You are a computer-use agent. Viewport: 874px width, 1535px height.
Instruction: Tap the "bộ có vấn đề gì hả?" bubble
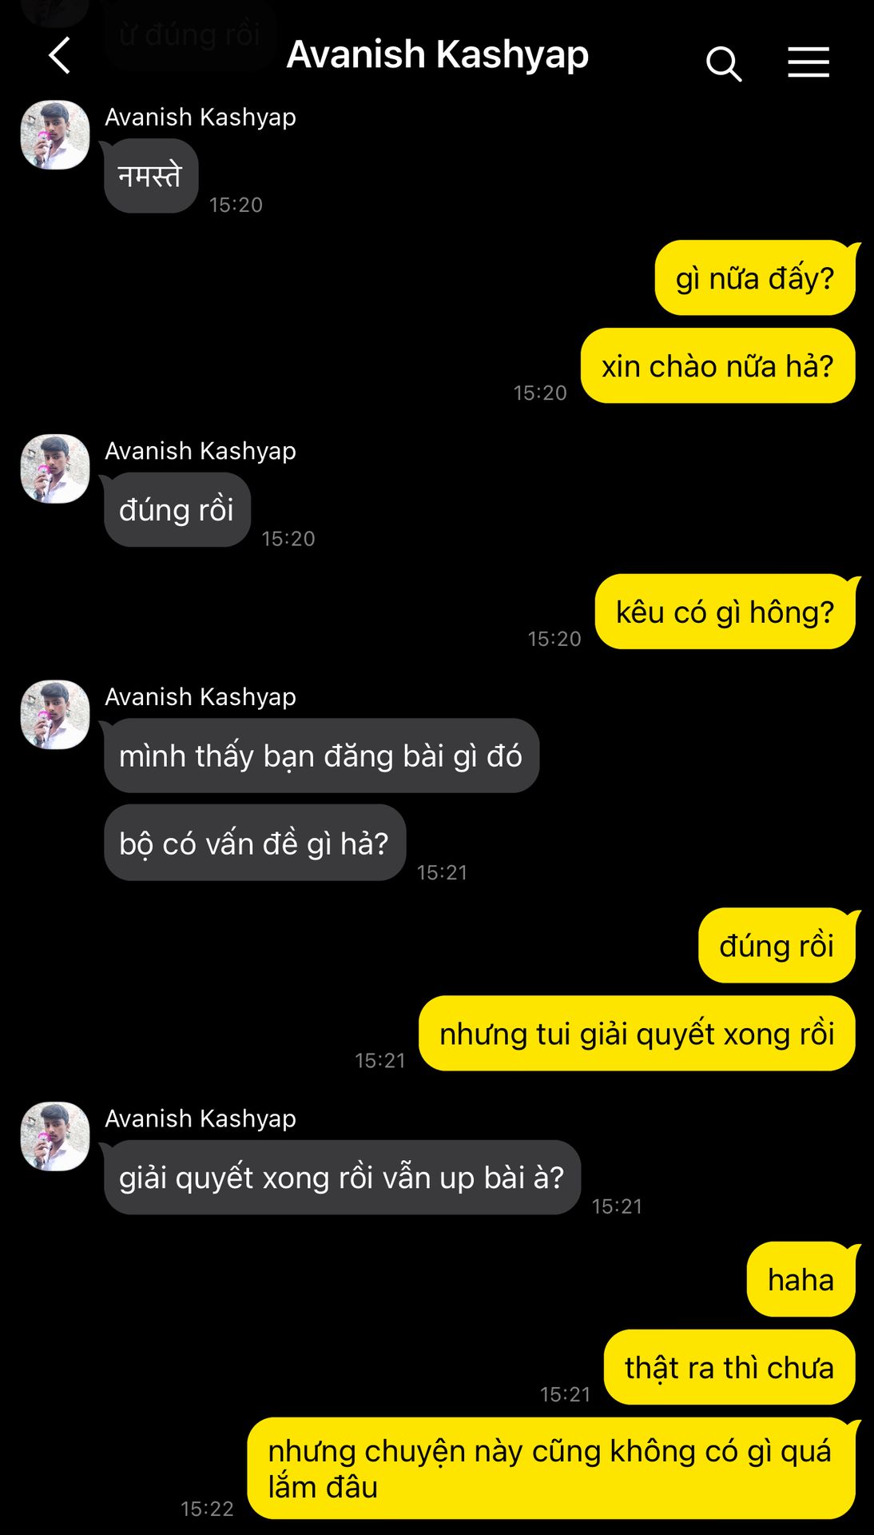pos(255,843)
